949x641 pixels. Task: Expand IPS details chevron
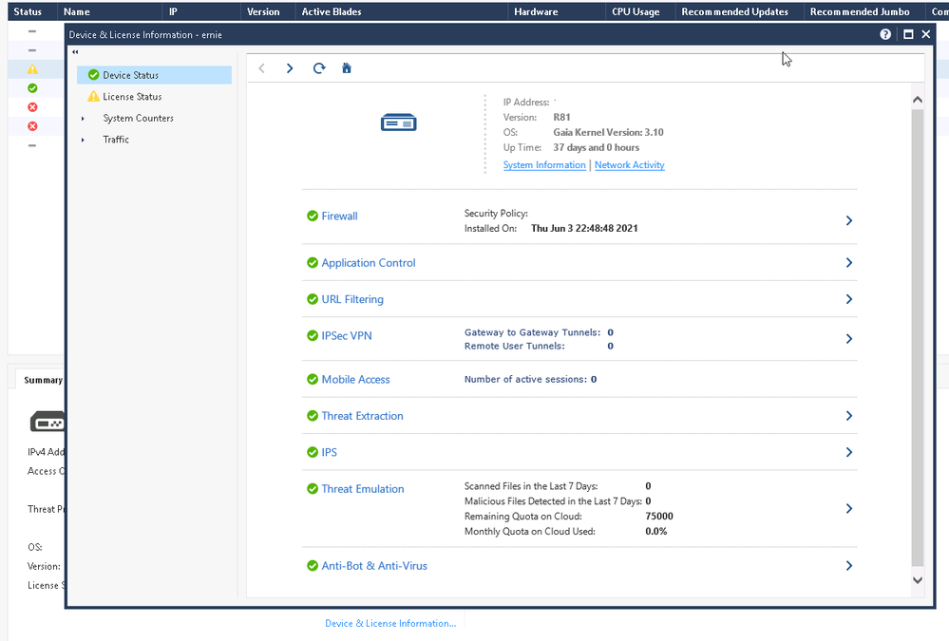(x=849, y=452)
